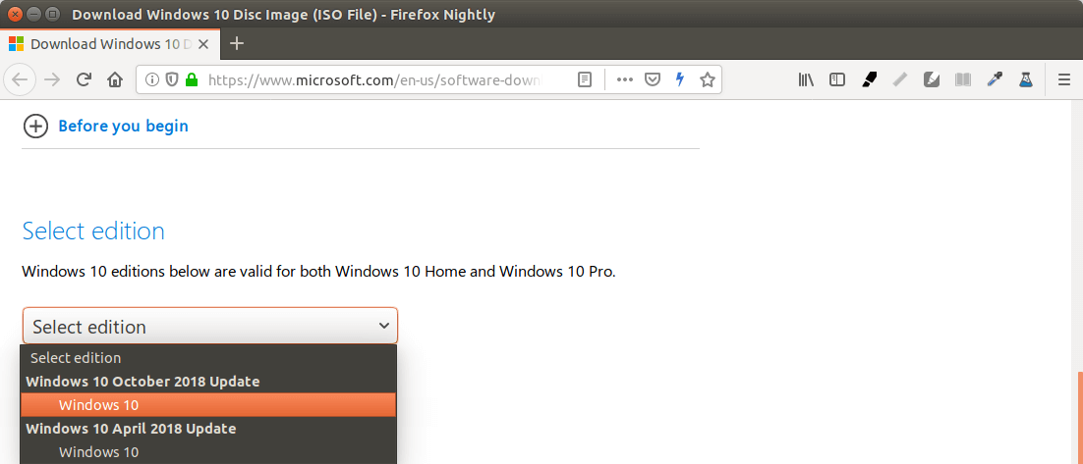Screen dimensions: 1083x464
Task: Reload the current page
Action: (x=85, y=79)
